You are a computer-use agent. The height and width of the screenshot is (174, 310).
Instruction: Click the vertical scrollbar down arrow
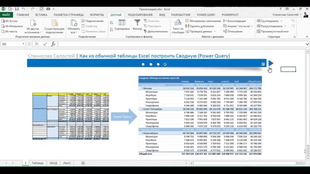pyautogui.click(x=308, y=159)
